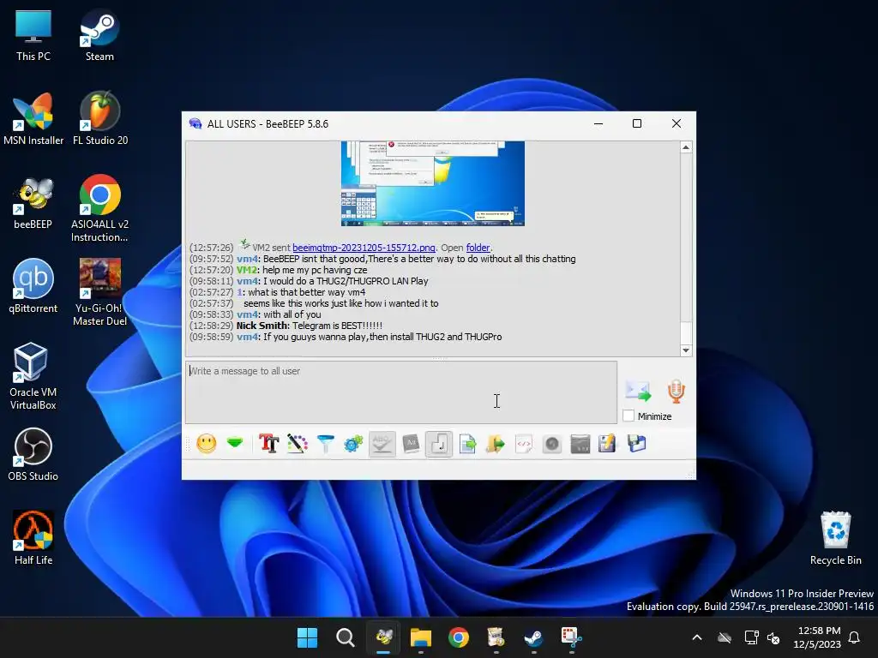Select the Recycle Bin icon

tap(835, 538)
